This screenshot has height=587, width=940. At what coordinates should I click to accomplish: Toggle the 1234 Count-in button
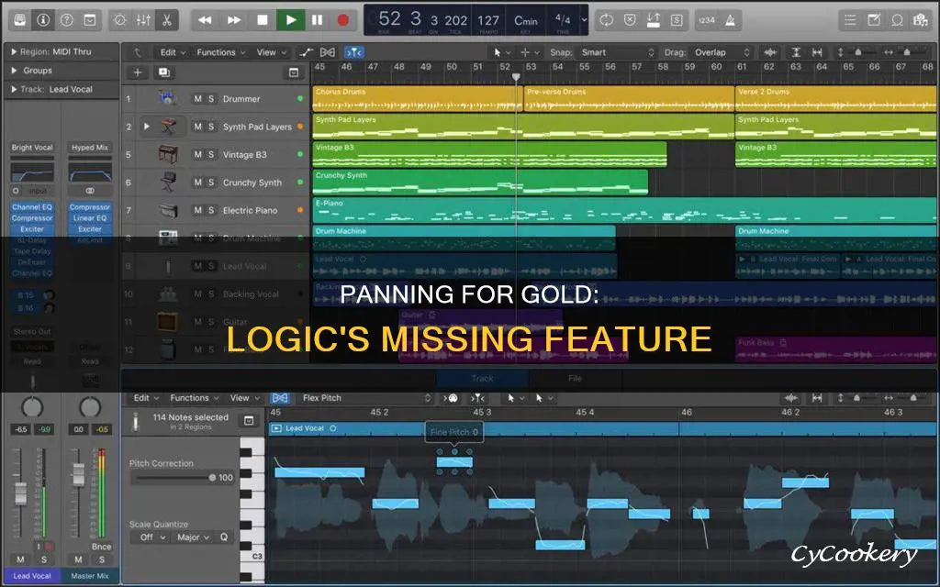707,20
